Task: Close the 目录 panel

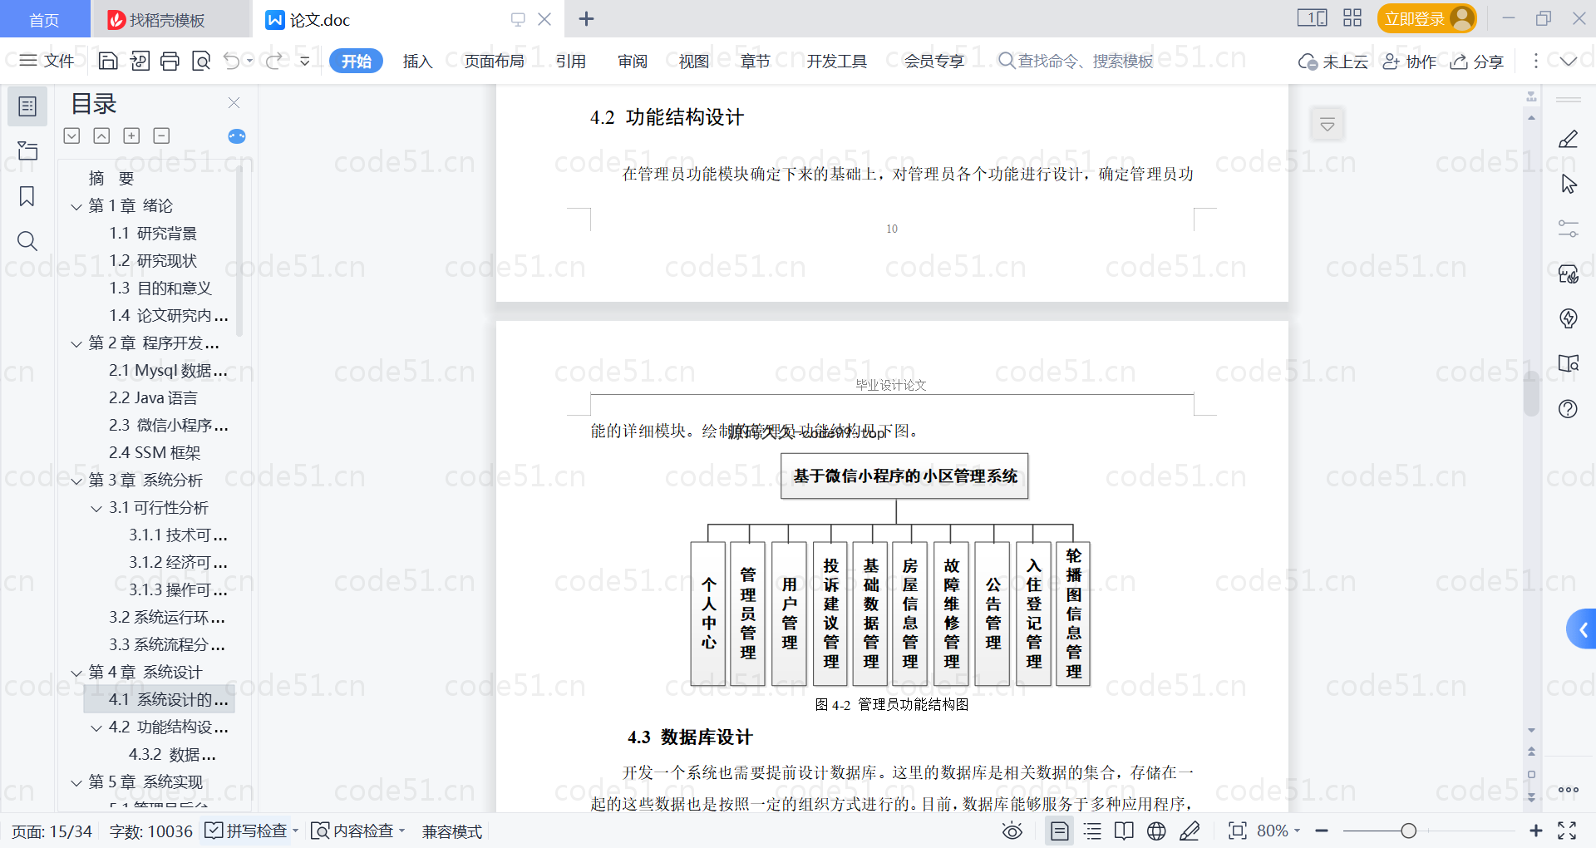Action: 234,102
